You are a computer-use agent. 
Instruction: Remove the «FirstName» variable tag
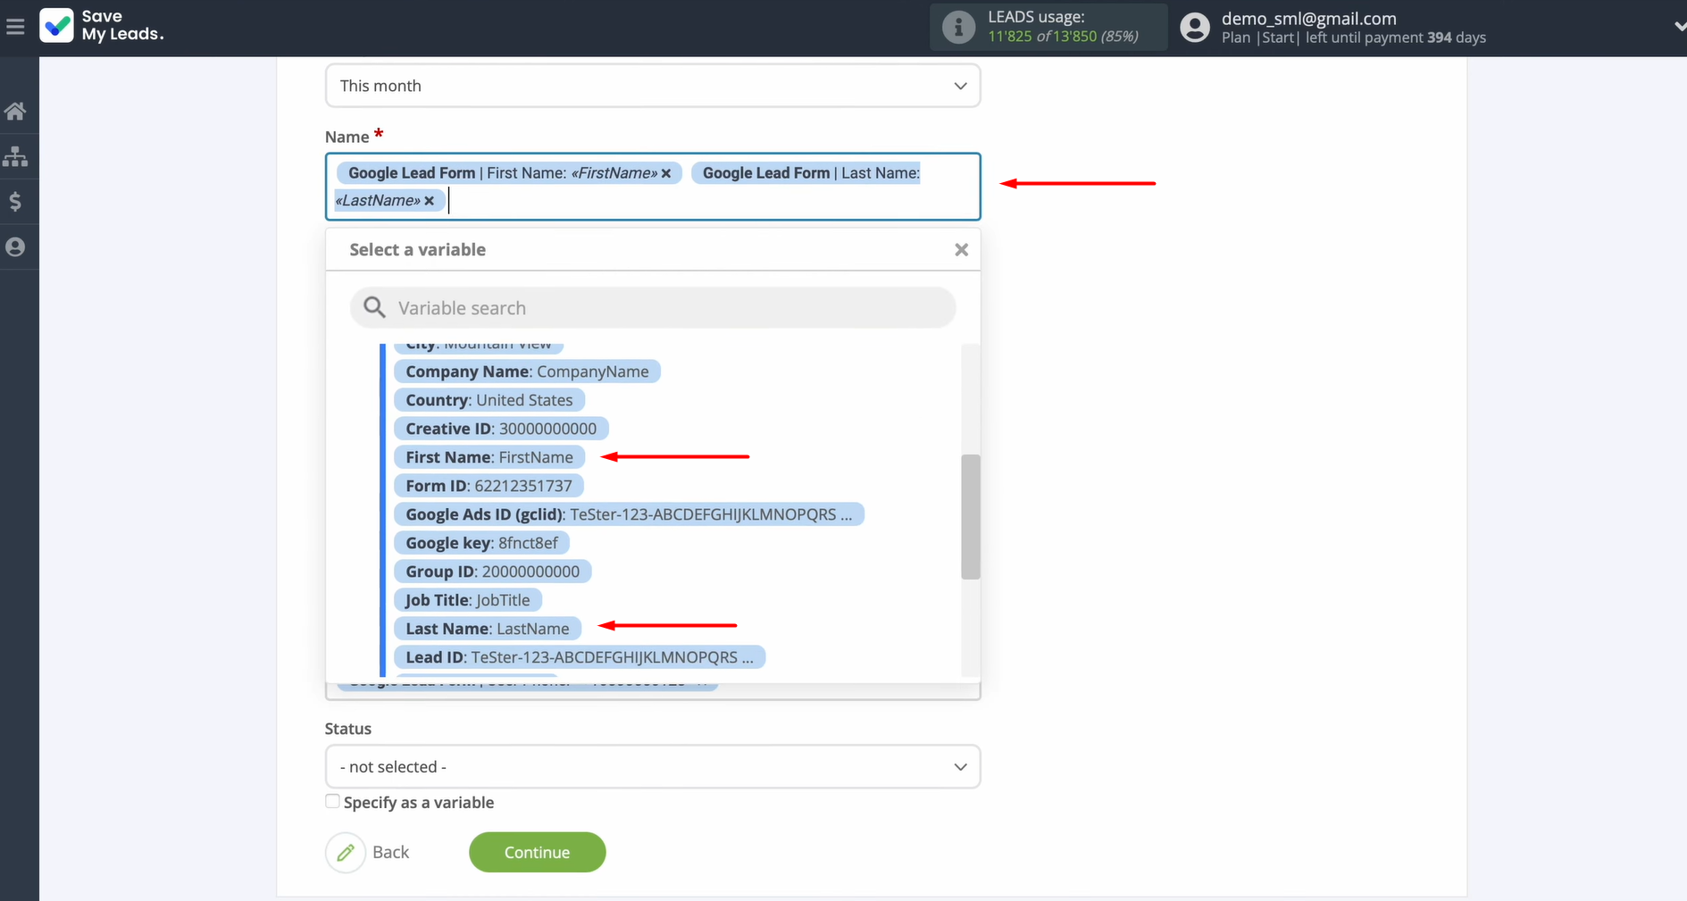coord(666,173)
